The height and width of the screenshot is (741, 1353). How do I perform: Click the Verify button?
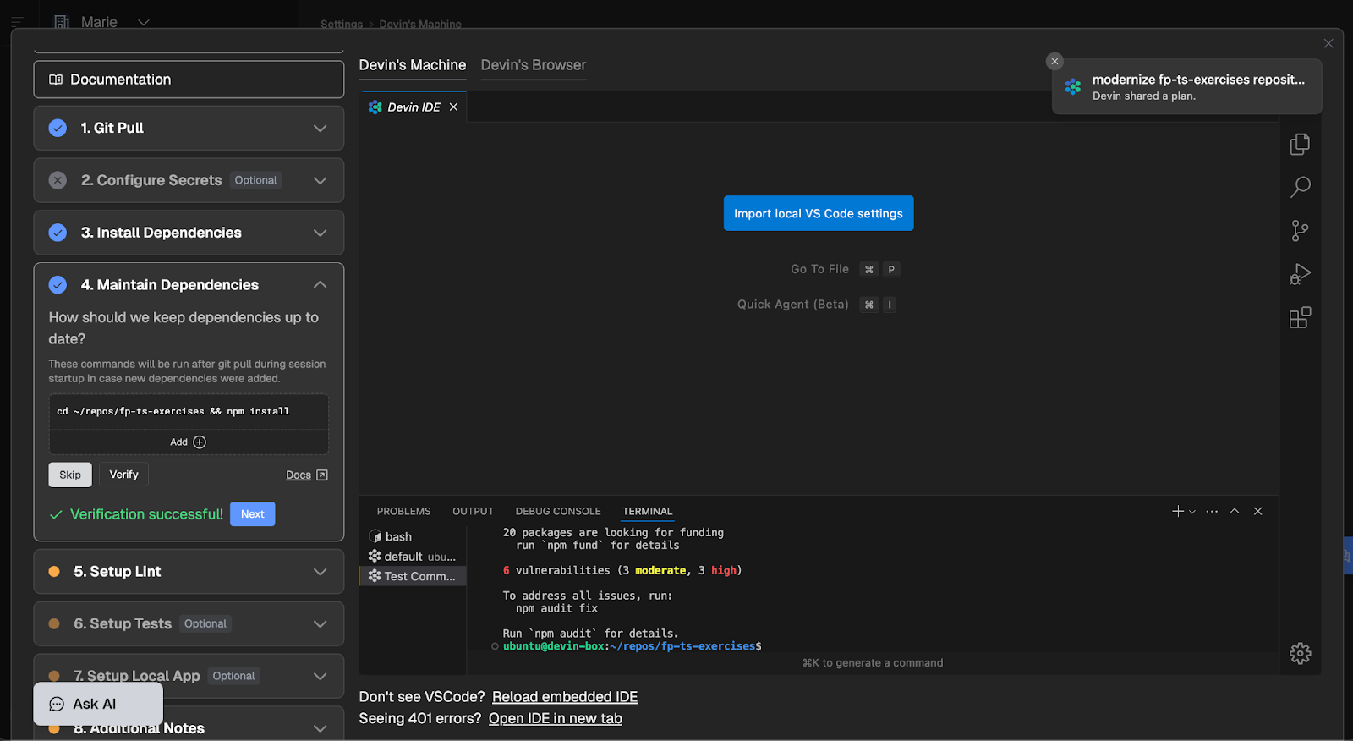click(x=123, y=475)
